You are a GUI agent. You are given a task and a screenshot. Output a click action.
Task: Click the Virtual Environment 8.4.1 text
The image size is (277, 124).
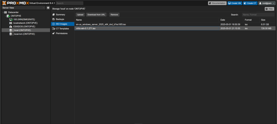click(42, 3)
